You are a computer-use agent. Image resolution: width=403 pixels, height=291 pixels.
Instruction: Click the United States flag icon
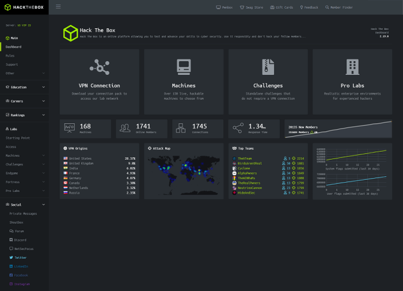(x=66, y=158)
